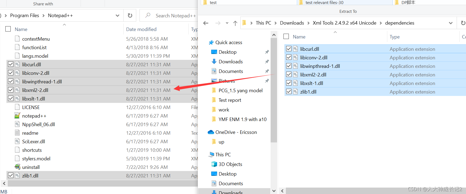
Task: Open work folder in Quick access
Action: 221,110
